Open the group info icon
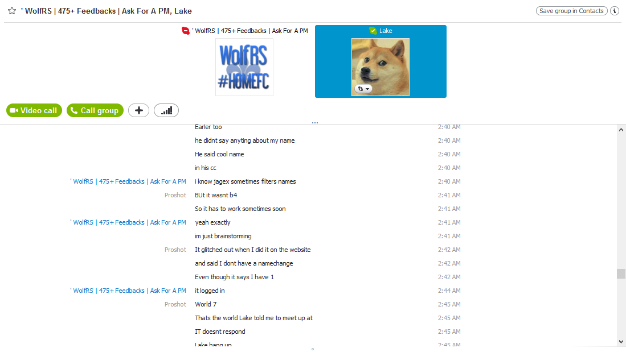626x352 pixels. coord(615,11)
